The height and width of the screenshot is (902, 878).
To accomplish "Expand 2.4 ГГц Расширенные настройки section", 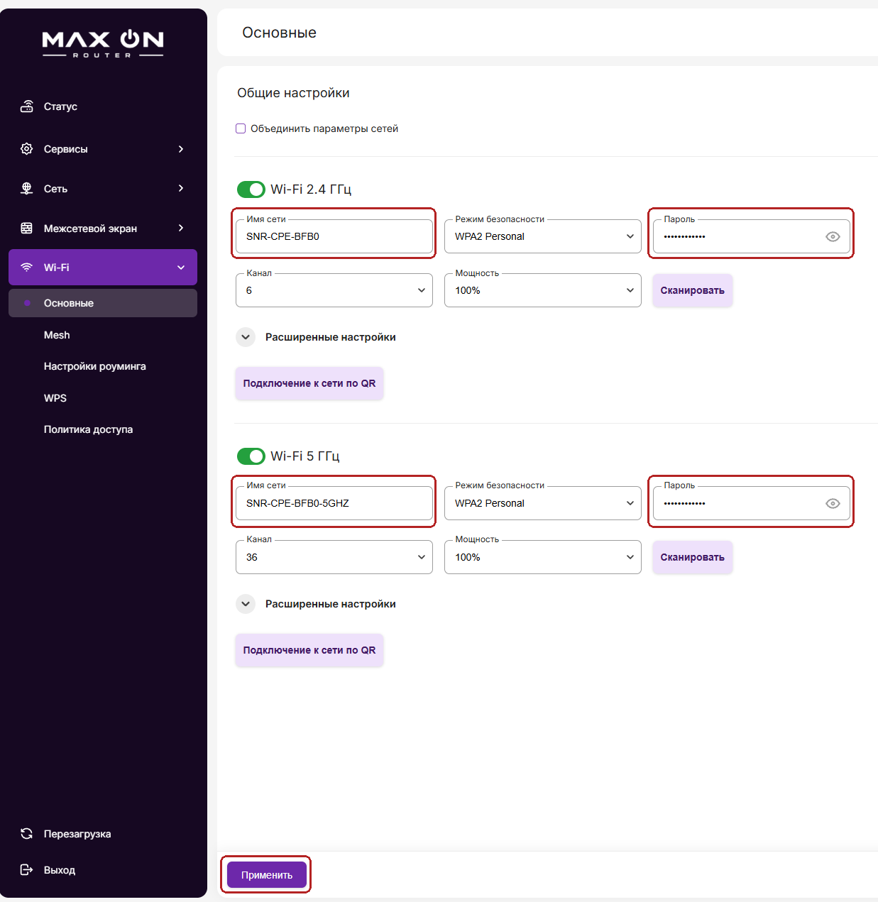I will [246, 337].
